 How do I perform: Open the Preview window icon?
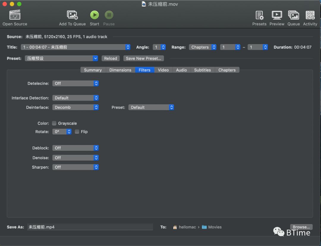(x=277, y=15)
